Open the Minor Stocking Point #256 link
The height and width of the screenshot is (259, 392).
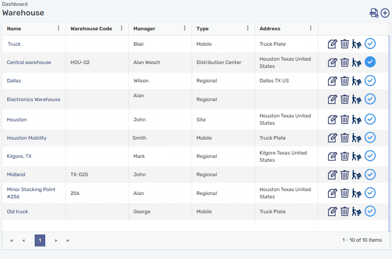[x=31, y=193]
